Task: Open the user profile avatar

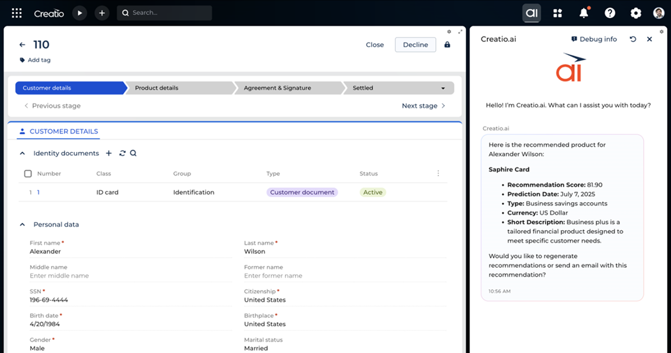Action: click(659, 13)
